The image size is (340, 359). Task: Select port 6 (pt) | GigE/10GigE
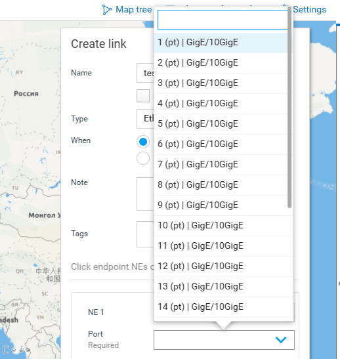click(221, 144)
